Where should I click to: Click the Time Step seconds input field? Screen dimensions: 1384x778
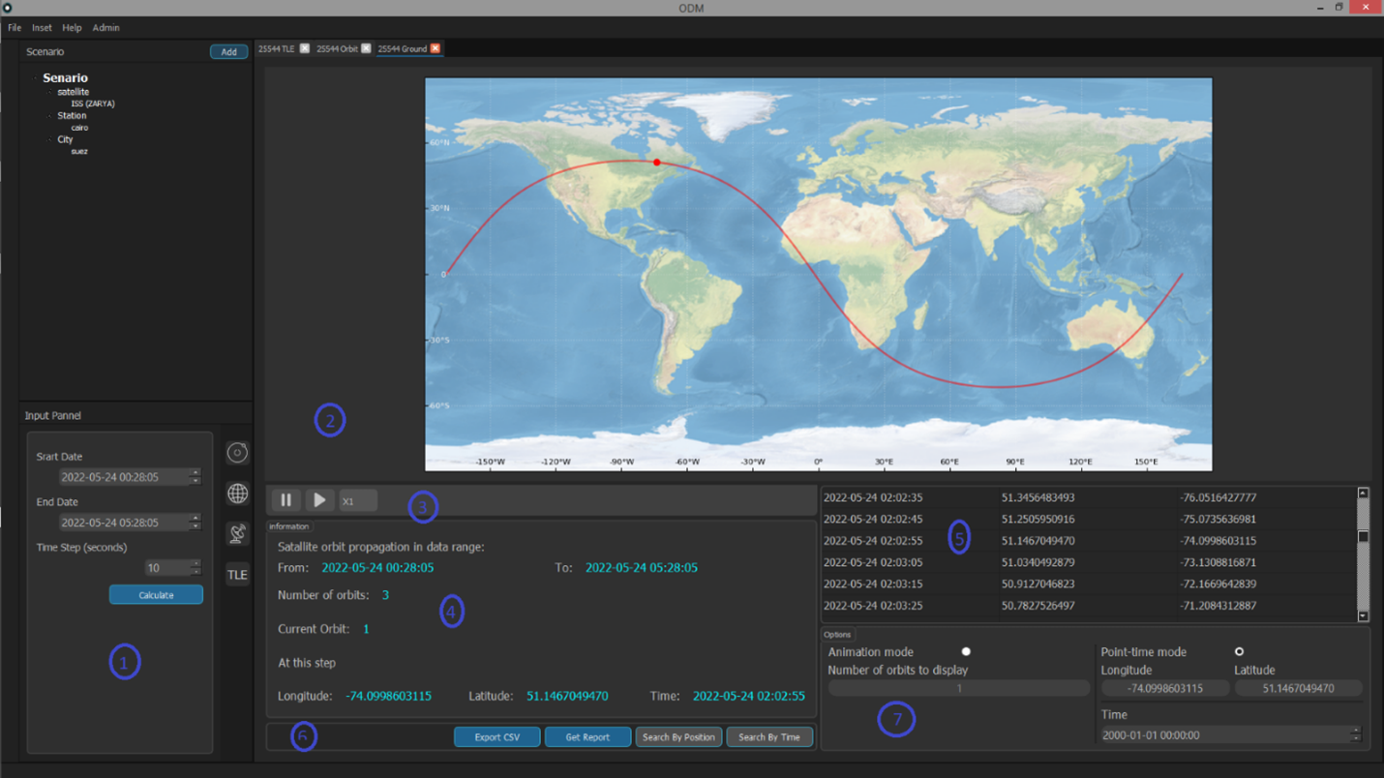click(x=166, y=567)
